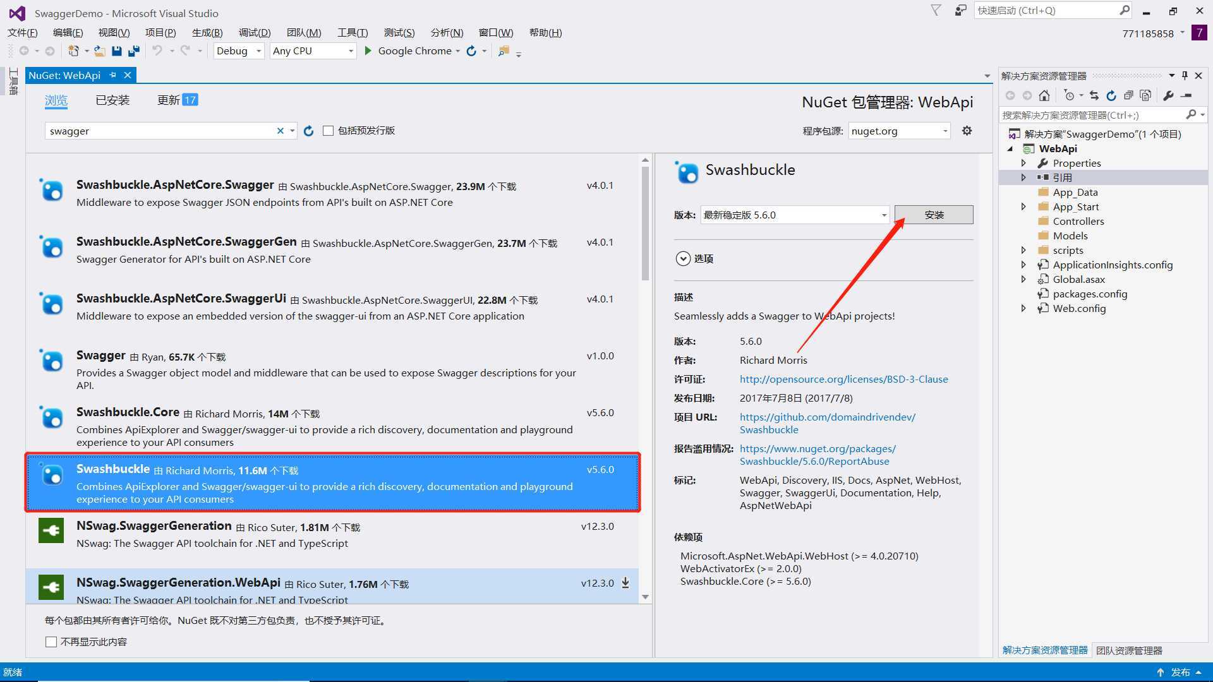Click Pending Changes Filter clock icon
The height and width of the screenshot is (682, 1213).
coord(1069,95)
